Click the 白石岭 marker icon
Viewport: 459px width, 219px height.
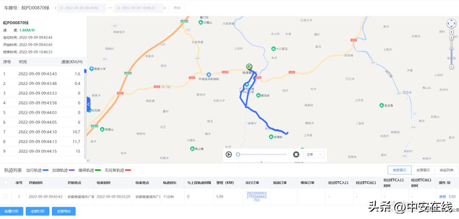tap(89, 110)
